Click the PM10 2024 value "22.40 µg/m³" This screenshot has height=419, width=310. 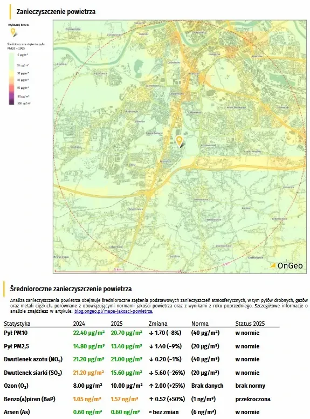click(x=89, y=333)
